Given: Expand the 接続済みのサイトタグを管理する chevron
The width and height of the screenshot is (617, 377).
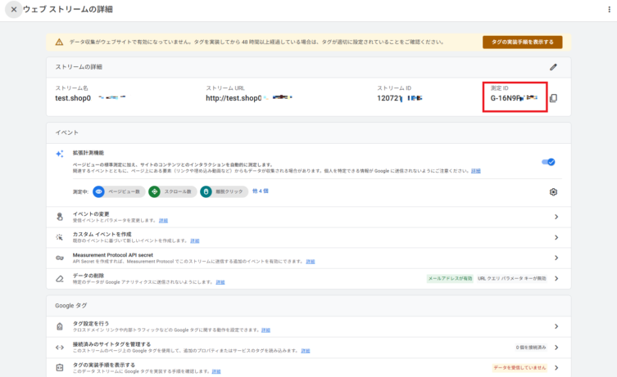Looking at the screenshot, I should point(556,348).
